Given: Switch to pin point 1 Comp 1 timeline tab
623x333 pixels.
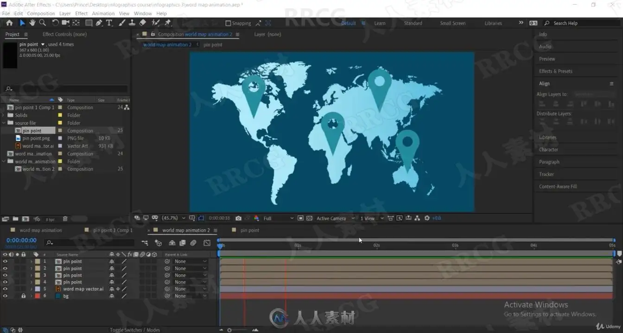Looking at the screenshot, I should (113, 230).
